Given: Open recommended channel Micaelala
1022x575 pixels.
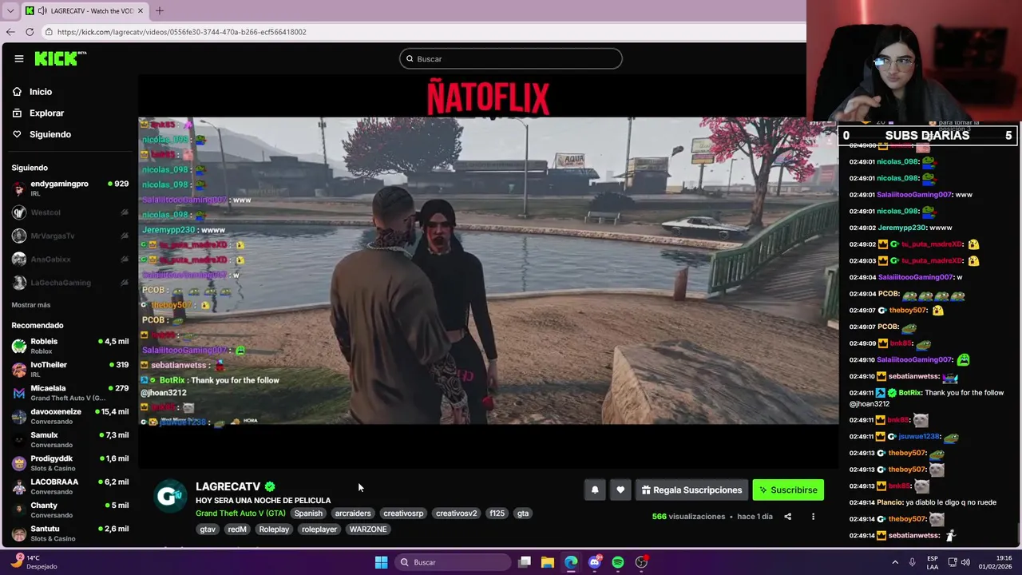Looking at the screenshot, I should (70, 393).
